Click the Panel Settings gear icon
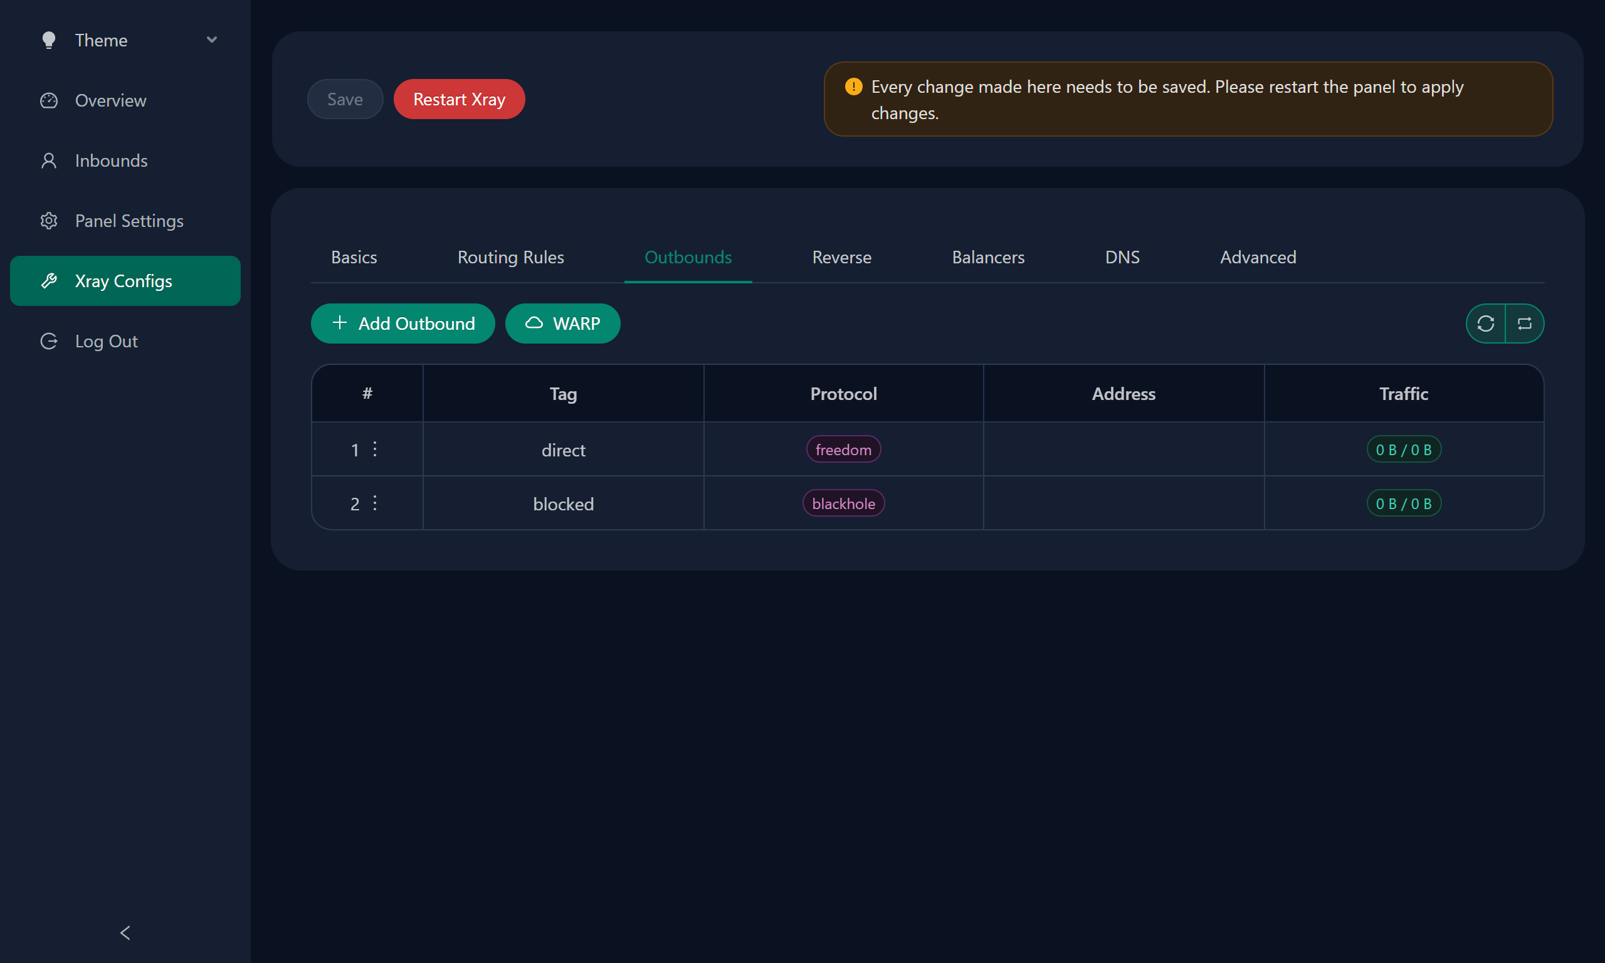Image resolution: width=1605 pixels, height=963 pixels. point(49,221)
